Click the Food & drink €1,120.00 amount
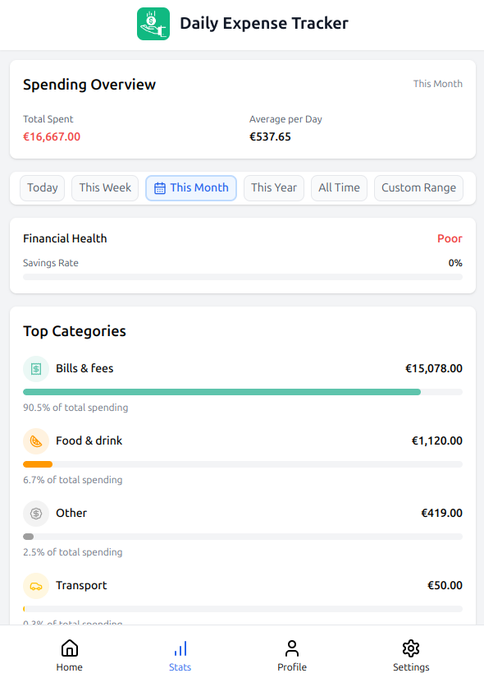This screenshot has height=687, width=484. click(436, 440)
